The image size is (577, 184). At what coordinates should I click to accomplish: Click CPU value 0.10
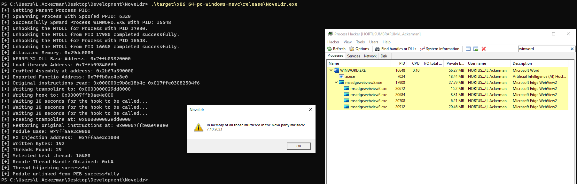416,70
